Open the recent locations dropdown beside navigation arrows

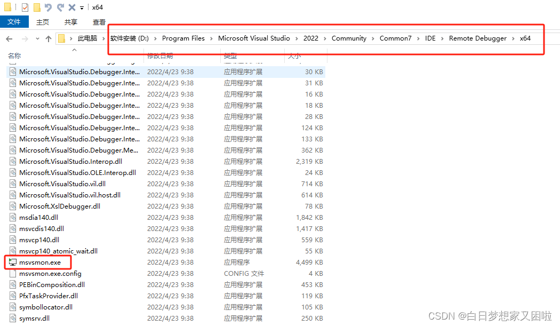point(37,38)
